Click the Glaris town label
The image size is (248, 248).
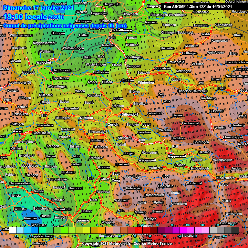pos(226,201)
